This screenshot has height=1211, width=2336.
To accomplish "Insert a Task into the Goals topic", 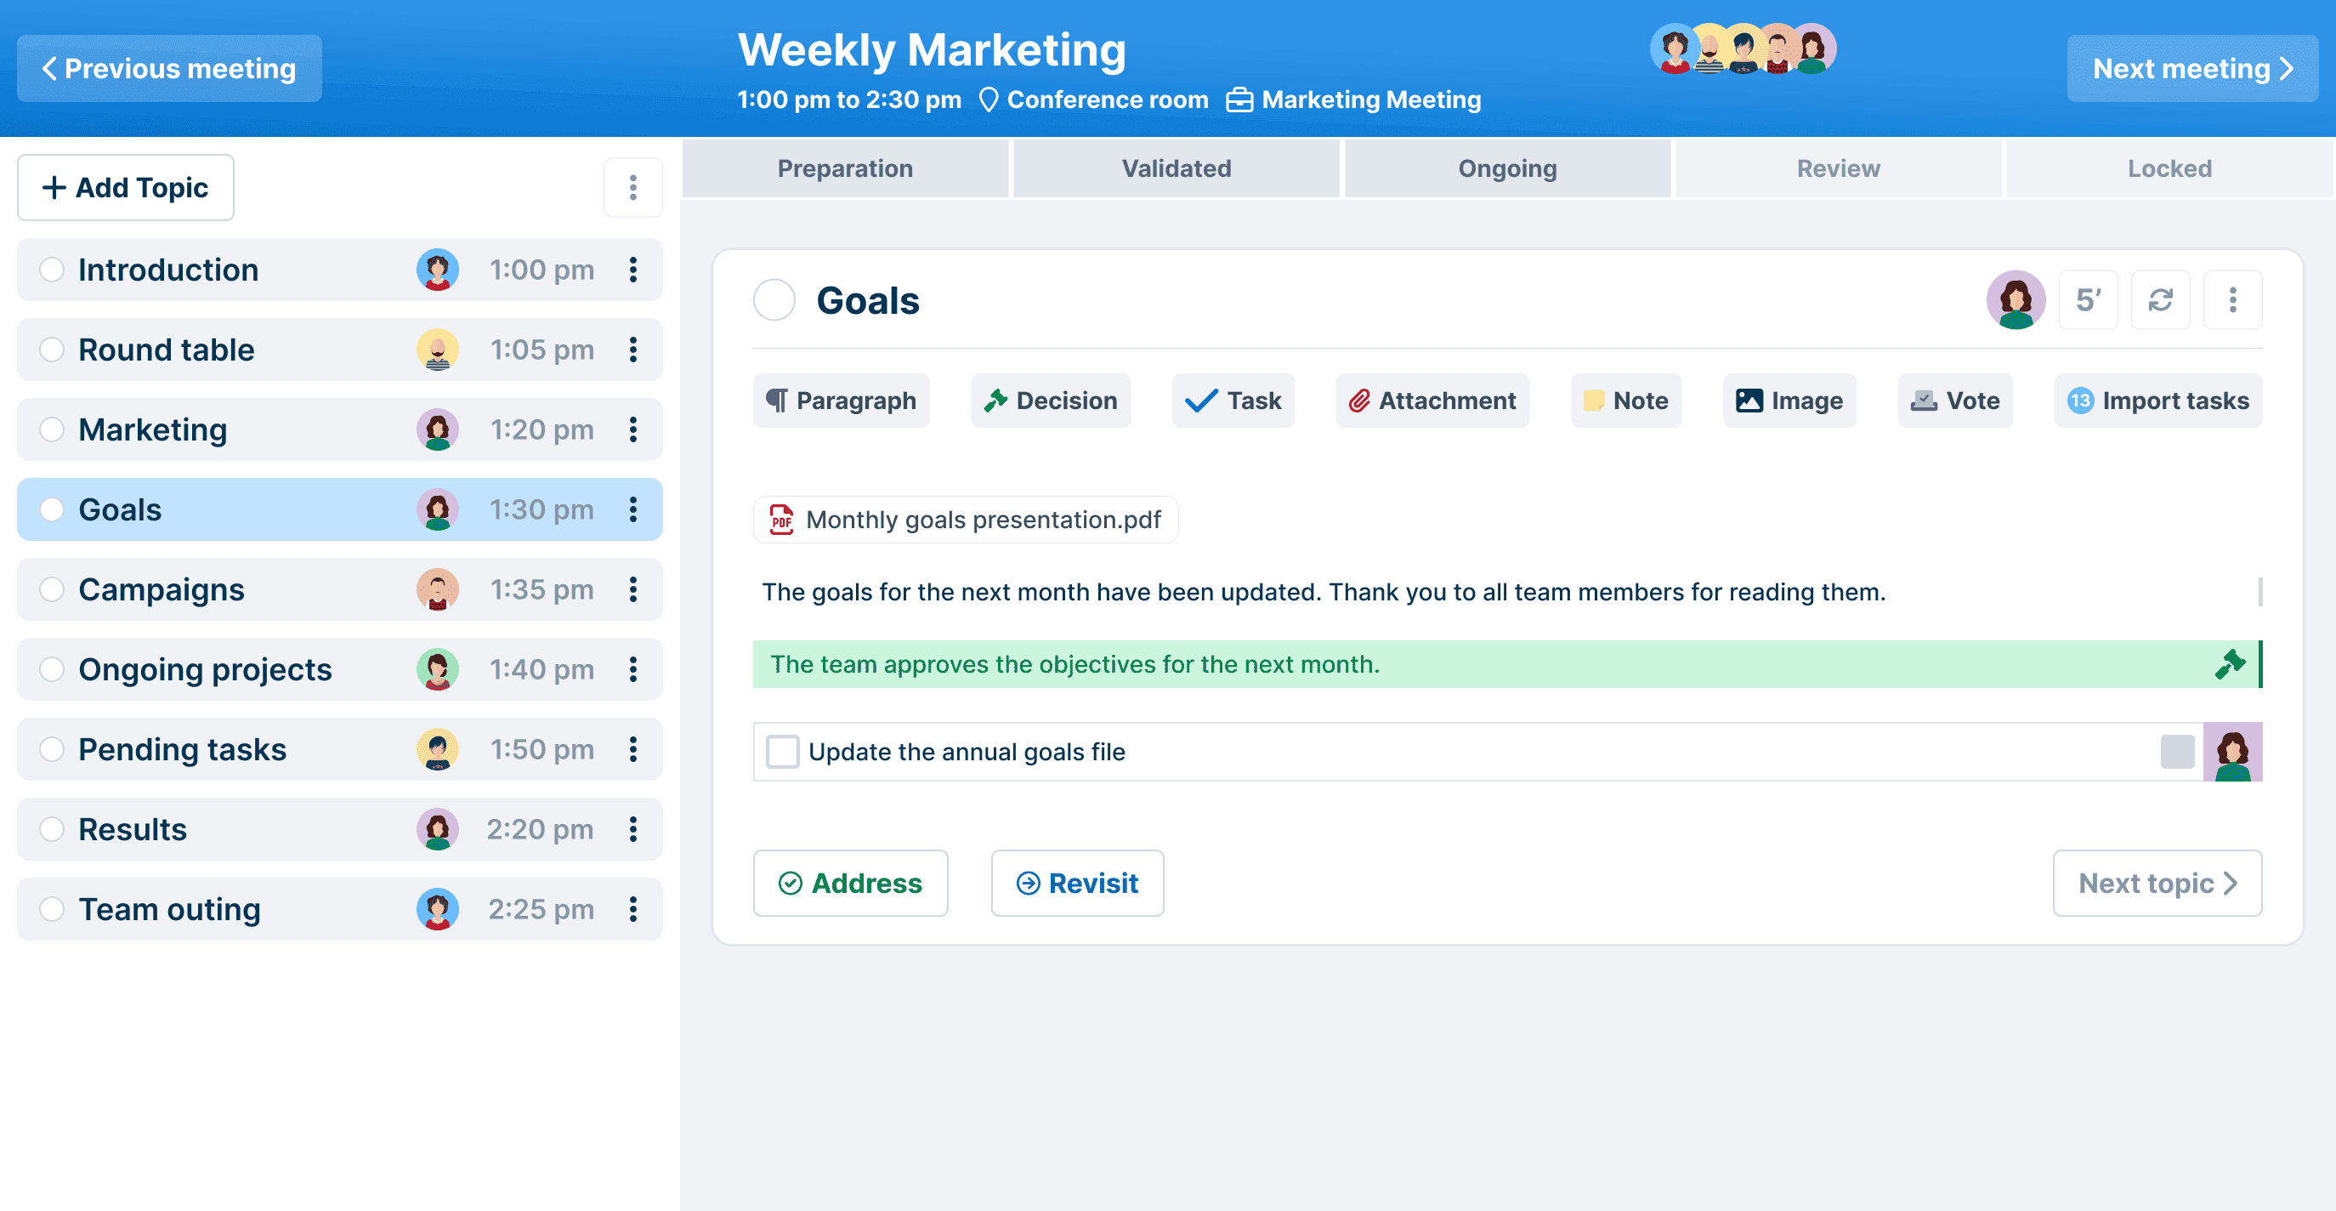I will 1233,400.
